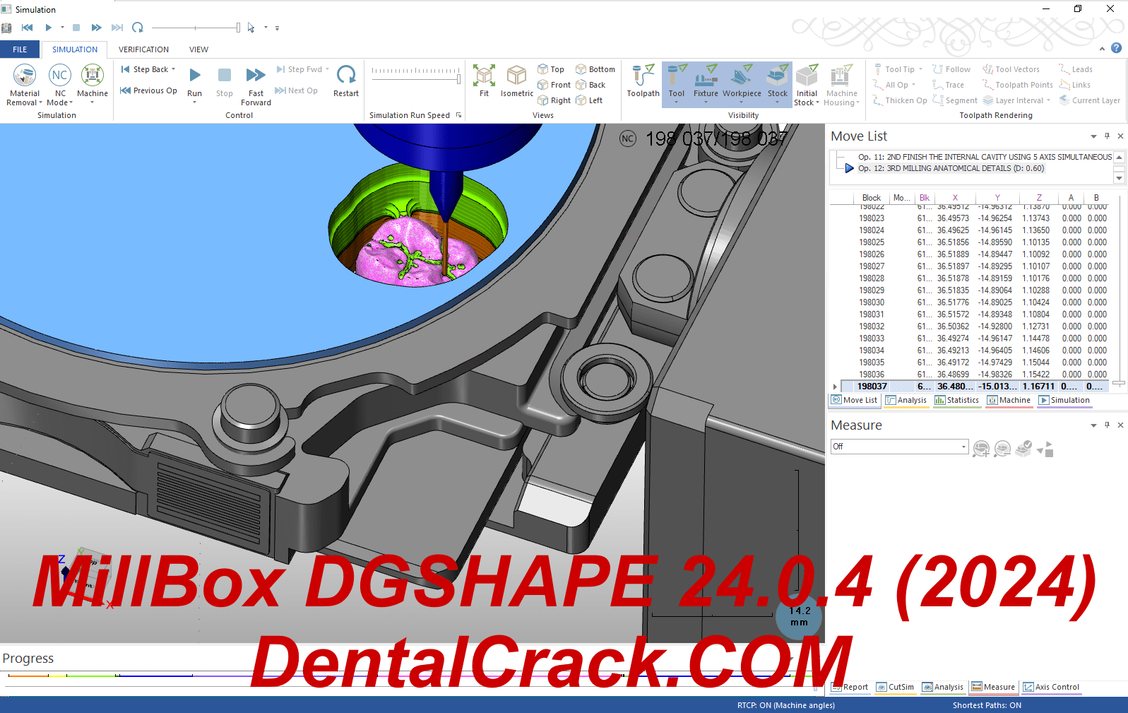1128x713 pixels.
Task: Click the first measure tool icon
Action: 980,449
